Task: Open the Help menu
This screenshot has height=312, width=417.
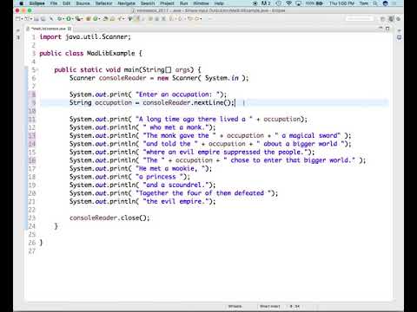Action: pyautogui.click(x=219, y=3)
